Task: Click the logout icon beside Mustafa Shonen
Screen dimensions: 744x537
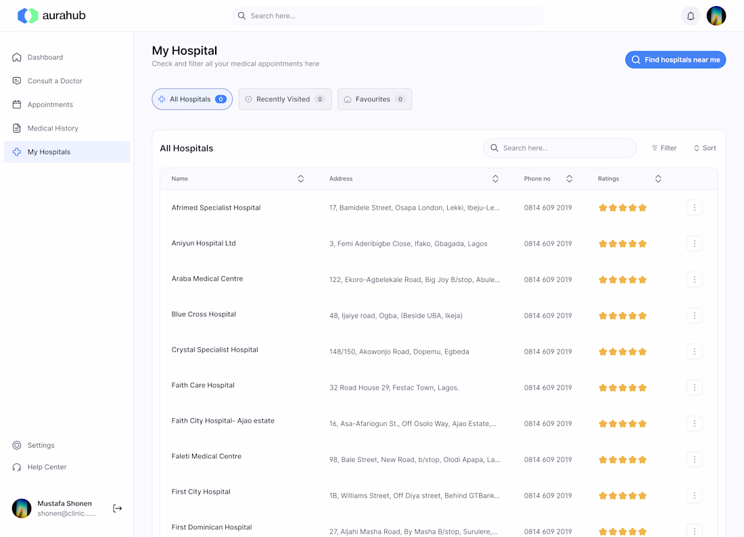Action: coord(118,509)
